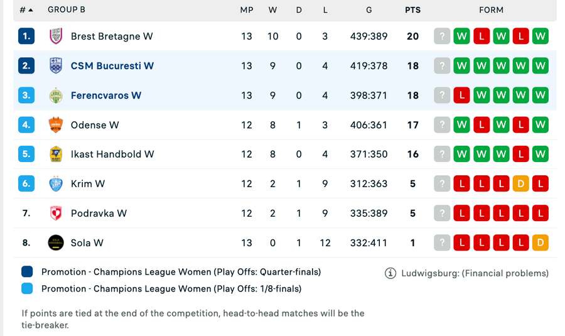This screenshot has height=336, width=565.
Task: Sort standings by the PTS column header
Action: 412,10
